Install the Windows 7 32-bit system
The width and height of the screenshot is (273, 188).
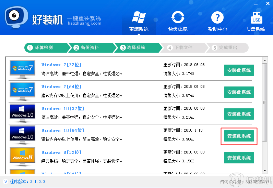[x=239, y=70]
